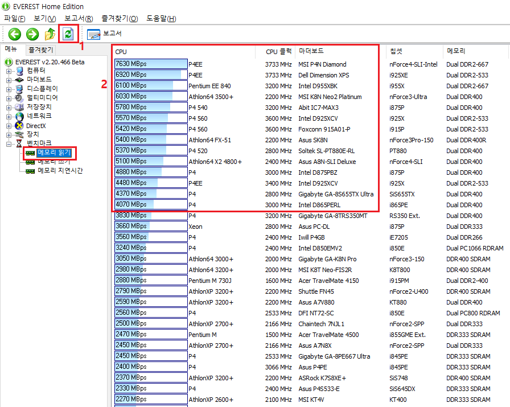Click the memory chip icon beside 메모리 지연시간

[x=30, y=171]
